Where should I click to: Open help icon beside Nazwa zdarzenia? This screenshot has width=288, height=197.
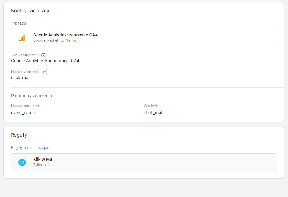tap(45, 72)
